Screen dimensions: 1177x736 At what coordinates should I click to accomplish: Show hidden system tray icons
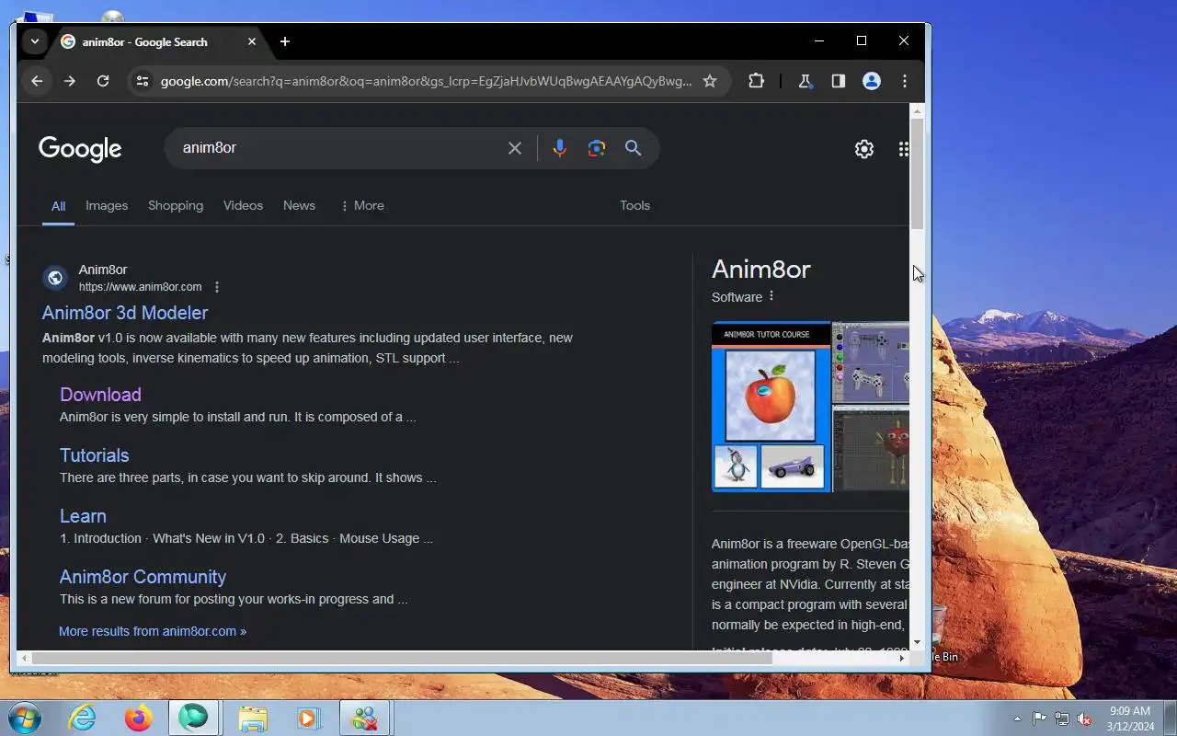point(1017,719)
